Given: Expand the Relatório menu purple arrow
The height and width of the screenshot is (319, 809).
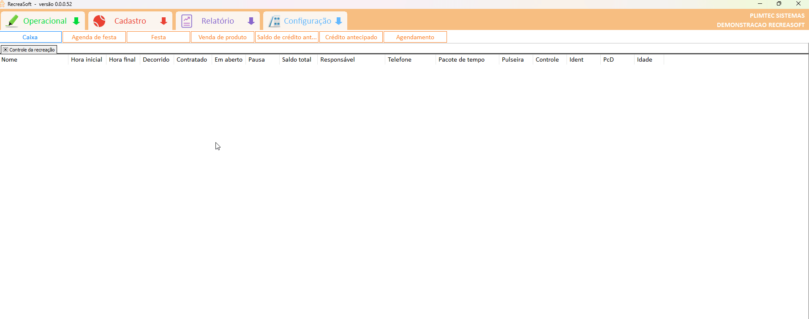Looking at the screenshot, I should (251, 21).
